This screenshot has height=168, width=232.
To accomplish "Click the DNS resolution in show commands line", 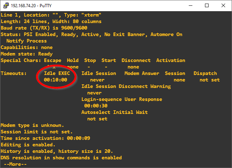I will (61, 158).
